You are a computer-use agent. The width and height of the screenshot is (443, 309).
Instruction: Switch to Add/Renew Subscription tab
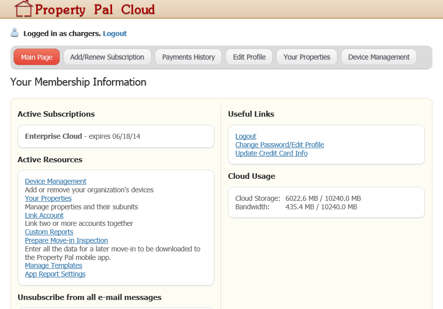[x=107, y=57]
